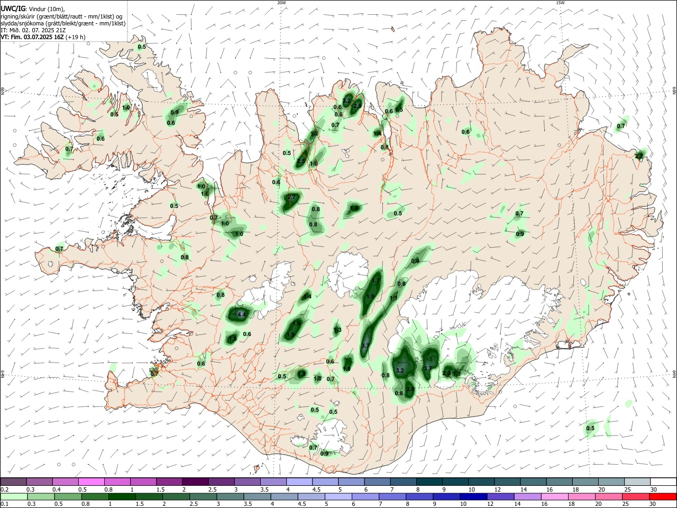Image resolution: width=677 pixels, height=508 pixels.
Task: Click the 4.4 precipitation value
Action: point(242,314)
